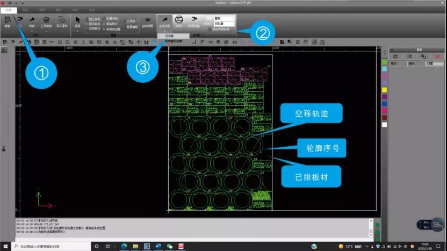Click the 自动视图 eye icon
Image resolution: width=447 pixels, height=251 pixels.
[147, 19]
